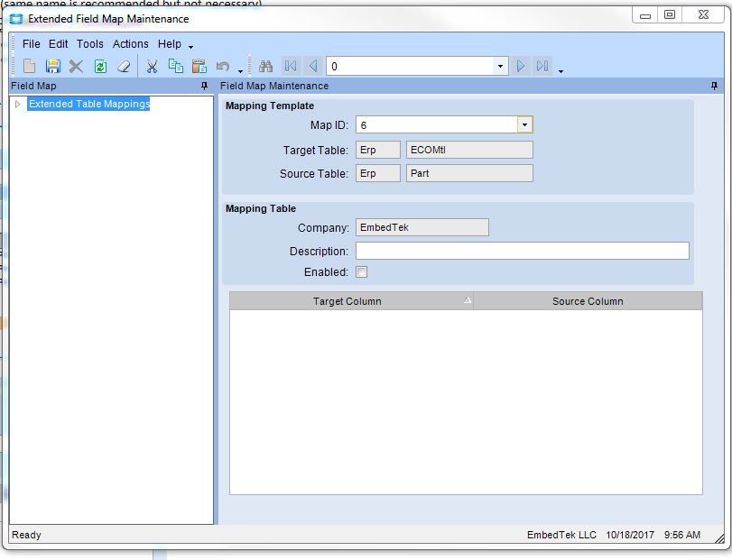The width and height of the screenshot is (732, 560).
Task: Click the Source Table schema field Erp
Action: pos(377,173)
